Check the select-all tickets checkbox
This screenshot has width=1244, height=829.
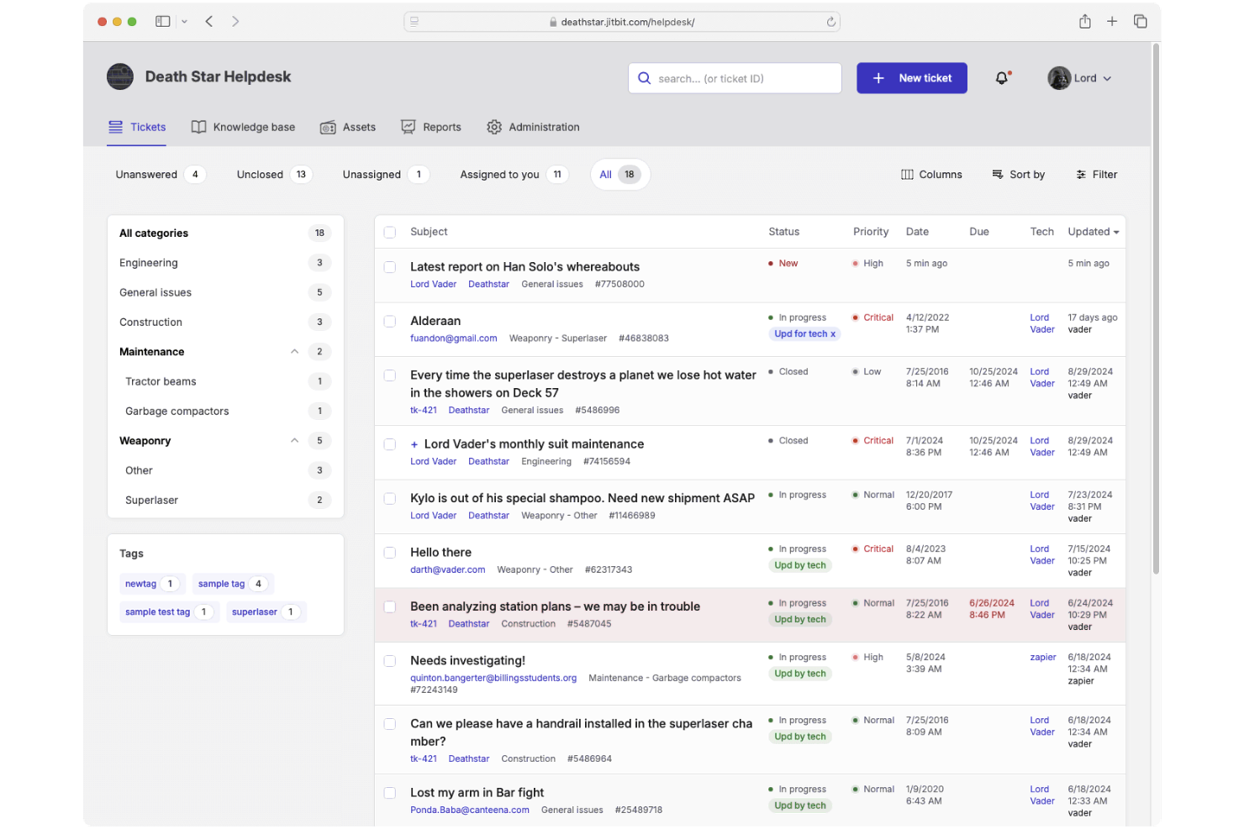[389, 231]
